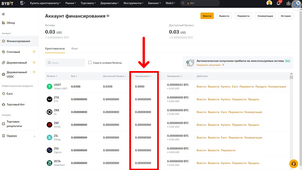Expand the Банкинг menu
Image resolution: width=302 pixels, height=170 pixels.
154,3
